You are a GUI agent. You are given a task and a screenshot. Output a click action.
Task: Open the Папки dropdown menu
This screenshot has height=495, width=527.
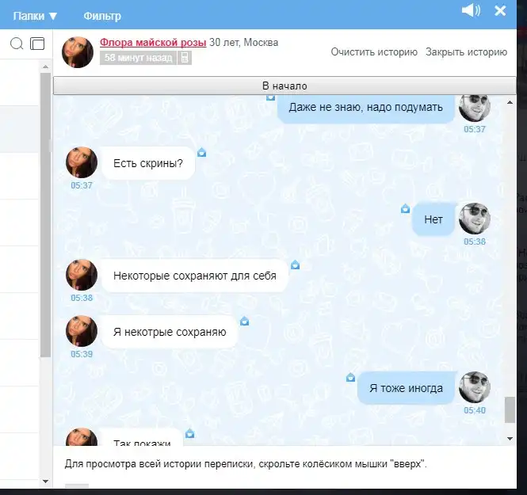coord(35,16)
